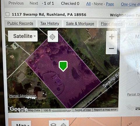Click the green parcel marker pin
Image resolution: width=140 pixels, height=126 pixels.
pos(63,66)
